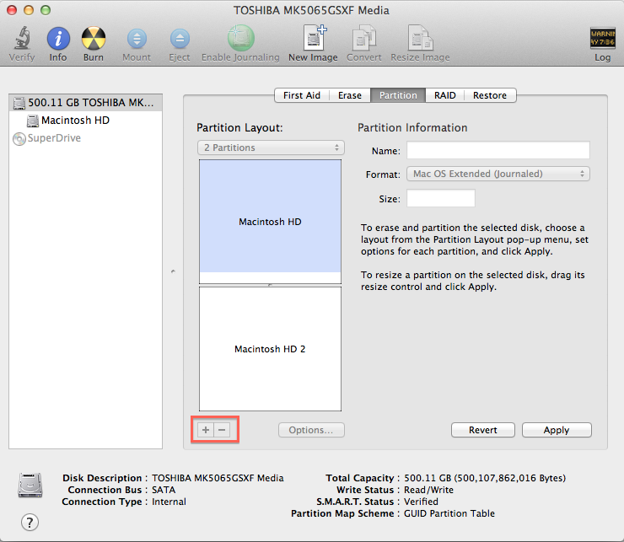Select Macintosh HD in the sidebar
The image size is (624, 542).
(x=75, y=121)
